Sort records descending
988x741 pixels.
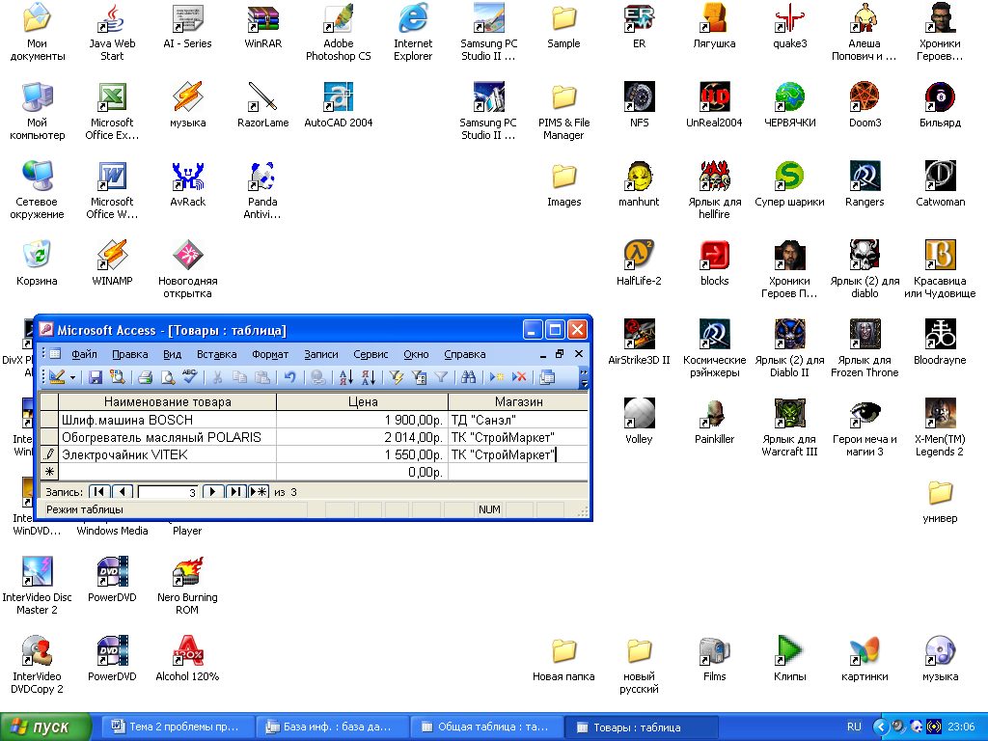pyautogui.click(x=369, y=377)
